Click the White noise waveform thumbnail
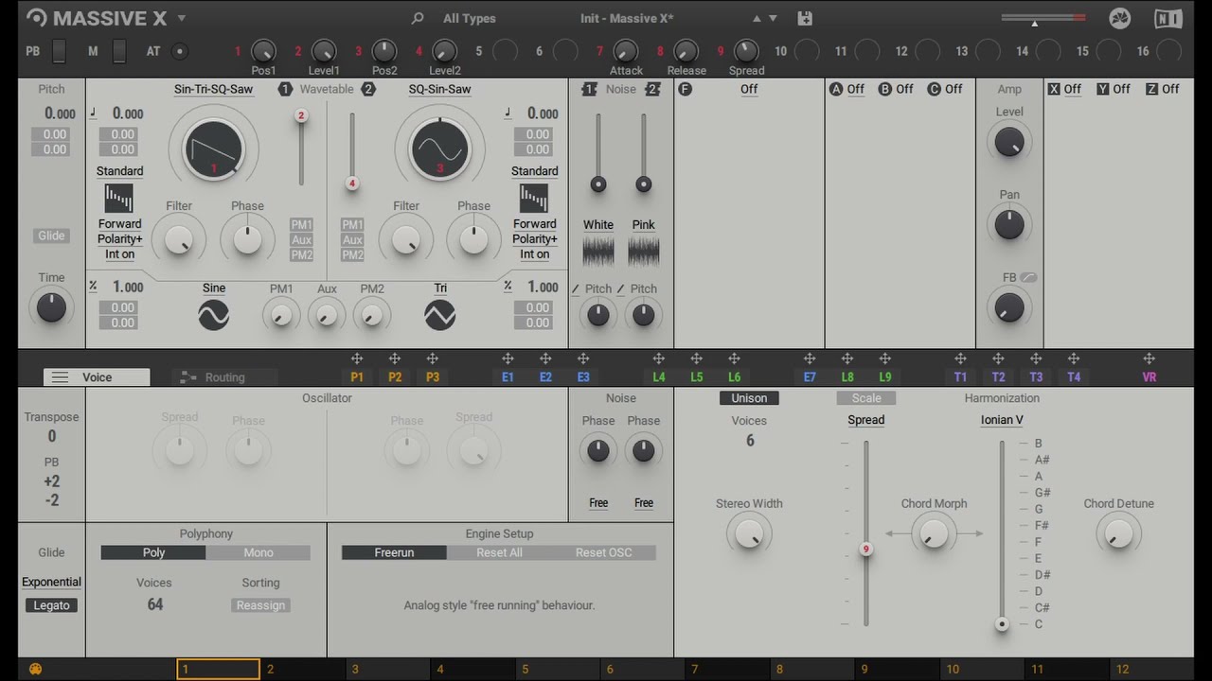Viewport: 1212px width, 681px height. click(598, 251)
